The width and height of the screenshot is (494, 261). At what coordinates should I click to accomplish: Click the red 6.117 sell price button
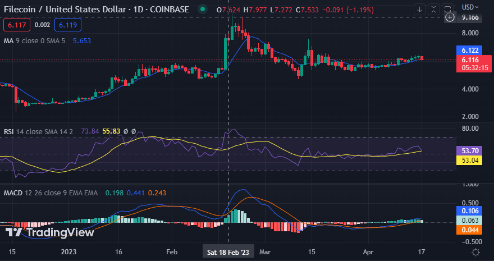17,25
